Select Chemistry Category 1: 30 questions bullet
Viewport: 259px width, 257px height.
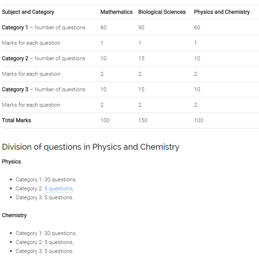pyautogui.click(x=46, y=233)
